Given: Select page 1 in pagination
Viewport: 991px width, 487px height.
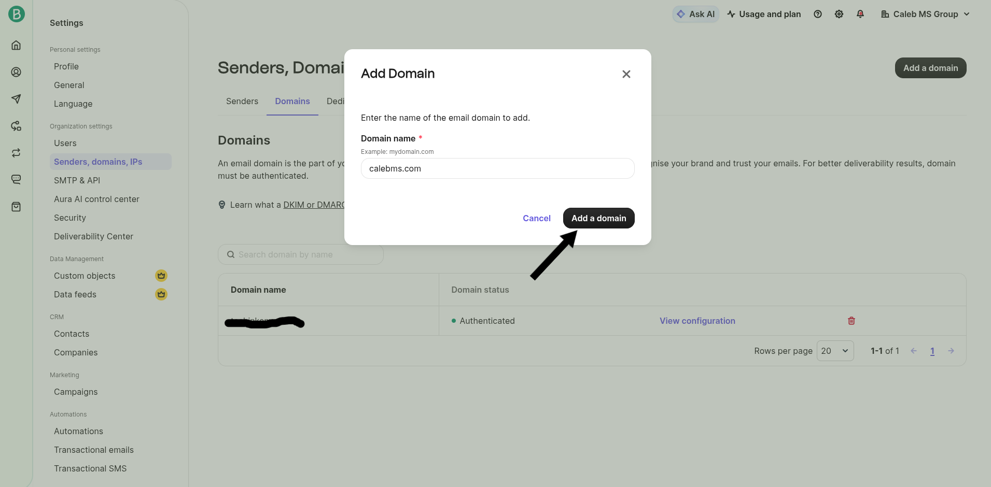Looking at the screenshot, I should point(932,351).
